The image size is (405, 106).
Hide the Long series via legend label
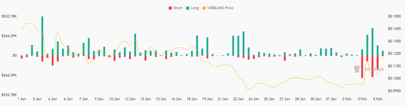[195, 8]
